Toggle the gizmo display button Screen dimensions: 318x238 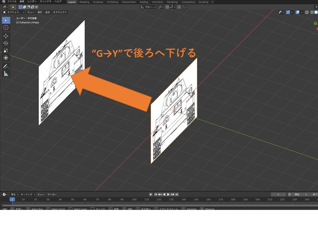pos(288,12)
